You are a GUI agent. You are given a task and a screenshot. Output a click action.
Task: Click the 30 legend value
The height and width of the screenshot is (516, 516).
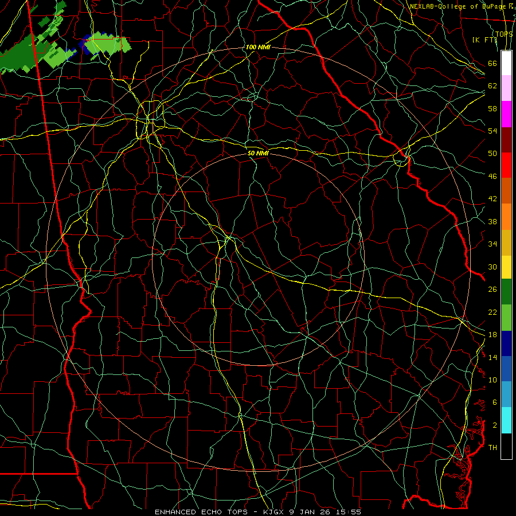492,267
